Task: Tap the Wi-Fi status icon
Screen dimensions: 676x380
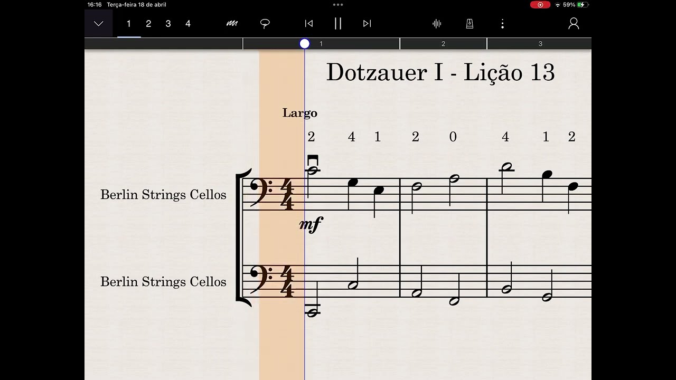Action: [557, 5]
